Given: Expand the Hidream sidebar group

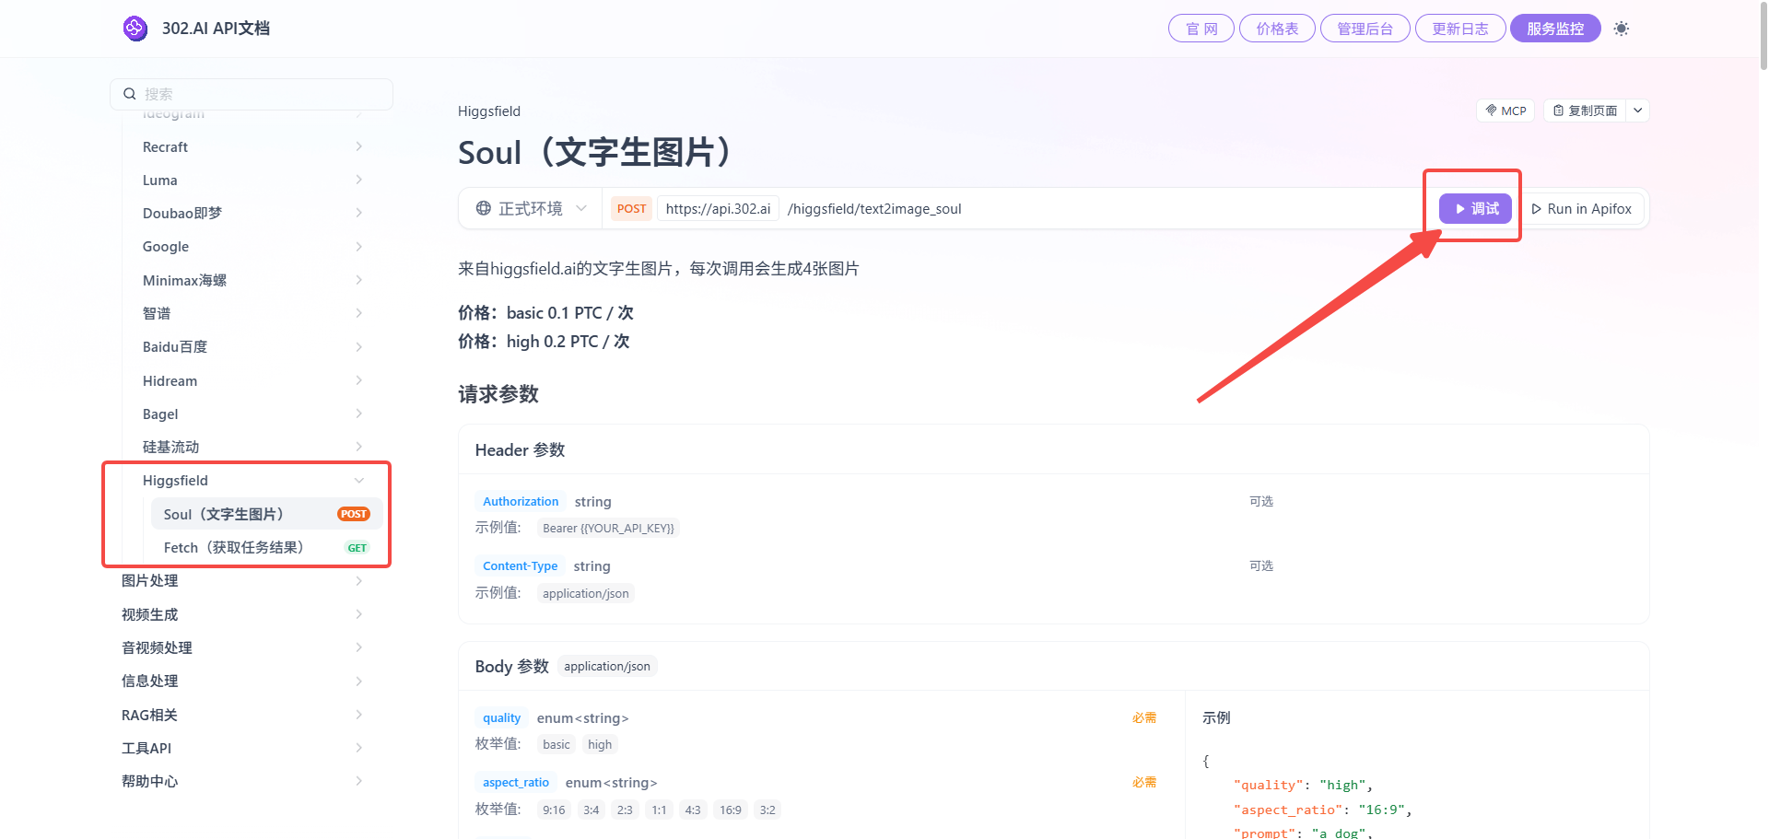Looking at the screenshot, I should point(252,381).
